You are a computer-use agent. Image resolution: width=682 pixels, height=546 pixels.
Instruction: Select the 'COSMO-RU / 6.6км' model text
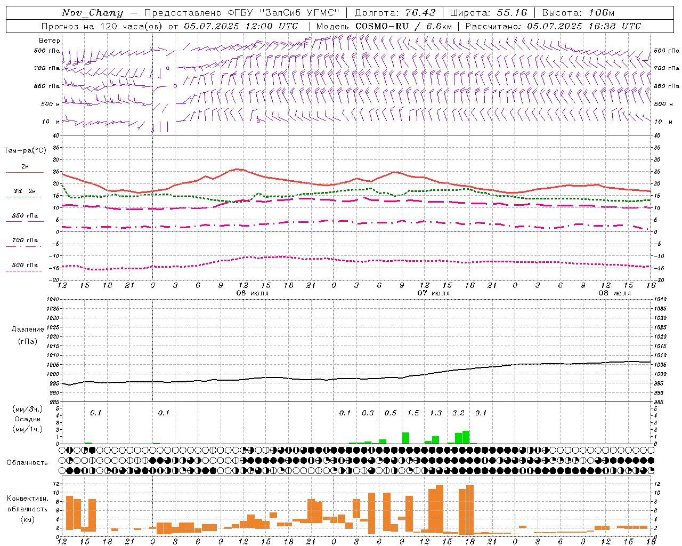(404, 26)
